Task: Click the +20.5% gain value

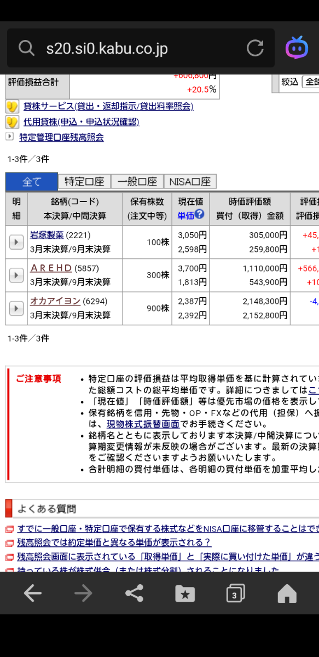Action: tap(201, 89)
